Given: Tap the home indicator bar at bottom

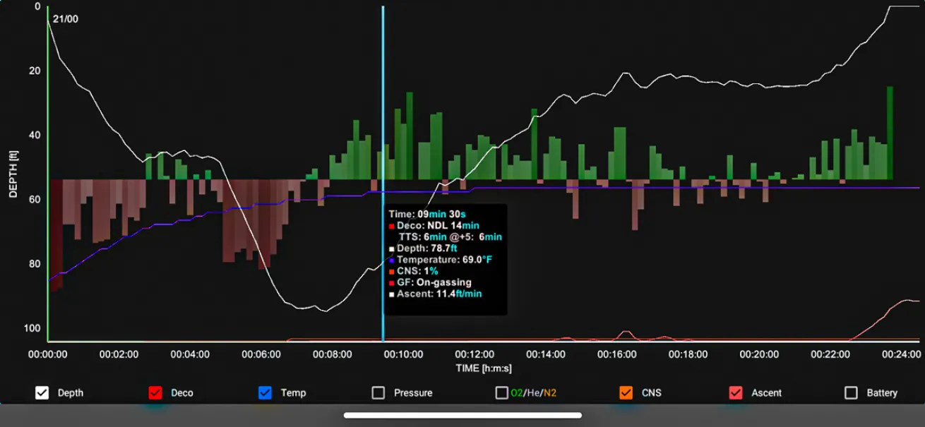Looking at the screenshot, I should [x=462, y=415].
